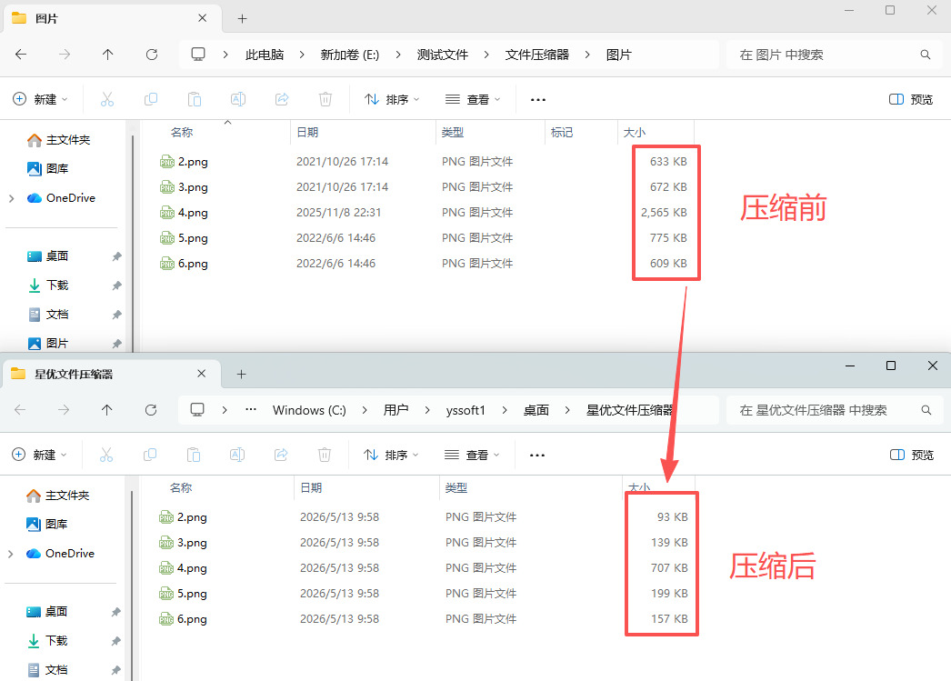Image resolution: width=951 pixels, height=681 pixels.
Task: Unpin 桌面 in upper window sidebar
Action: [x=117, y=256]
